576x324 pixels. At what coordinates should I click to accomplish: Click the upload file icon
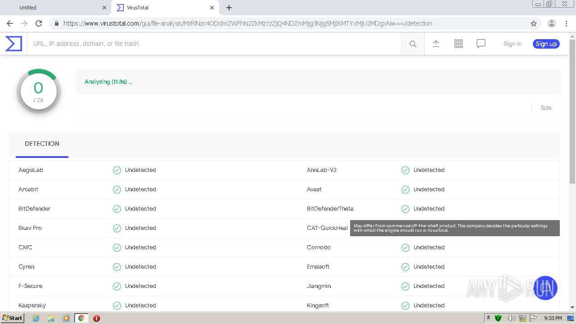(x=436, y=44)
